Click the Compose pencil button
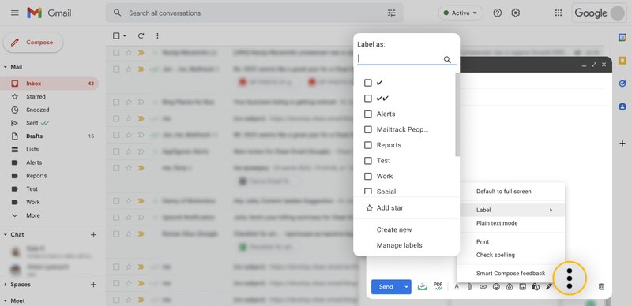 click(x=33, y=43)
